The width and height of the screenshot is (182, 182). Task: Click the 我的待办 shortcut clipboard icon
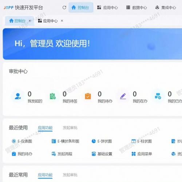pyautogui.click(x=14, y=154)
